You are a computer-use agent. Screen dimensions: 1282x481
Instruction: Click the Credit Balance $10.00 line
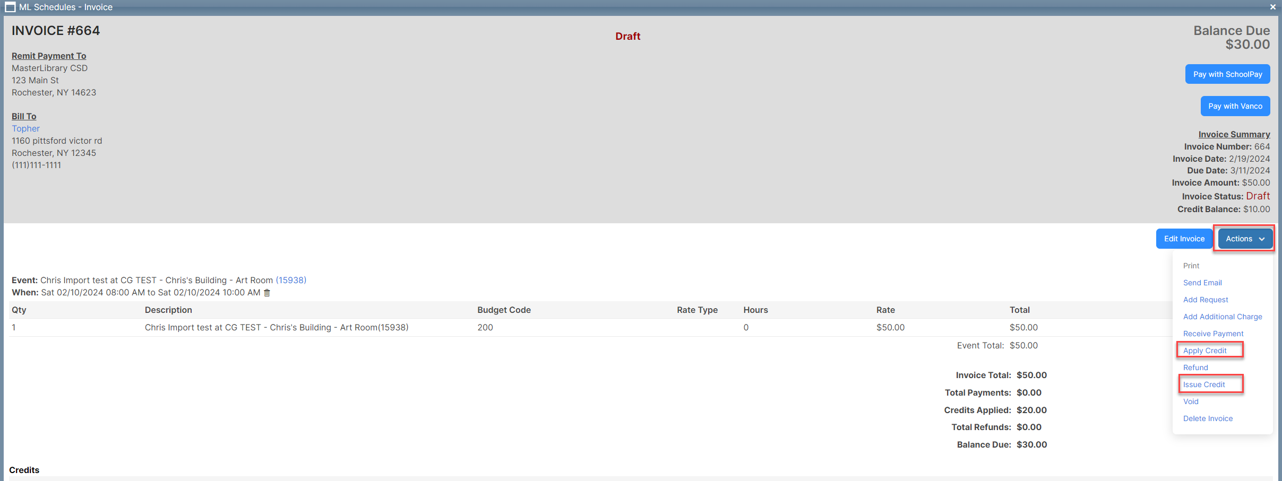pyautogui.click(x=1224, y=209)
